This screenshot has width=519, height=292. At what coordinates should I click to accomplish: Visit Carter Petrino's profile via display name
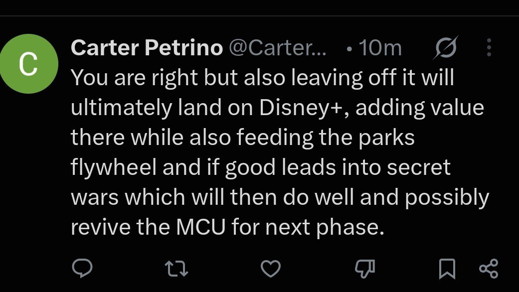pos(147,48)
